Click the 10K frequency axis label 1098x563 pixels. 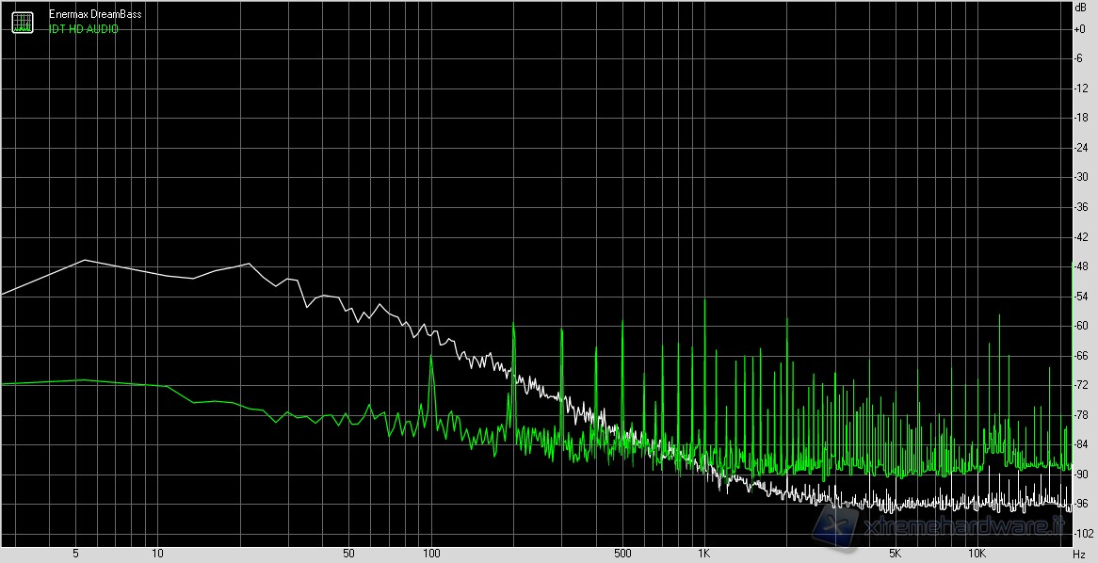point(977,554)
